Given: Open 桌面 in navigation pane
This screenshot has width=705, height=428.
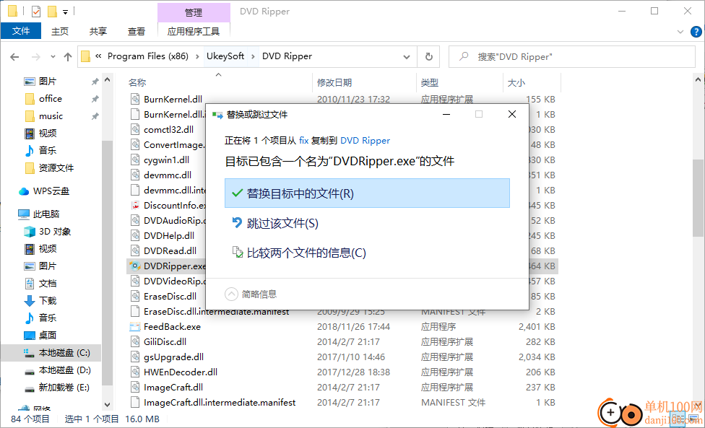Looking at the screenshot, I should pyautogui.click(x=48, y=335).
